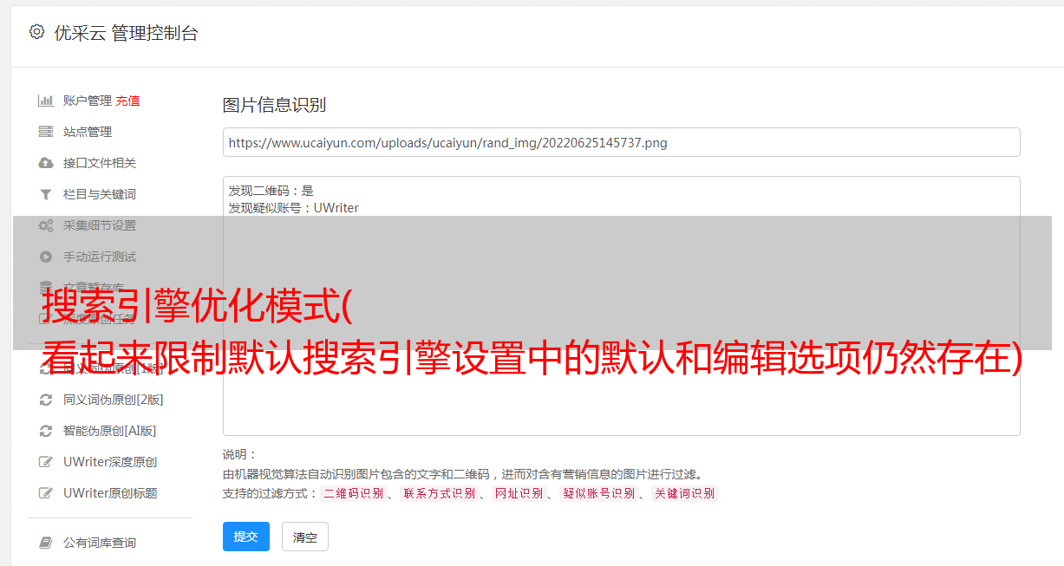The image size is (1064, 566).
Task: Click the server icon next to 站点管理
Action: pyautogui.click(x=46, y=132)
